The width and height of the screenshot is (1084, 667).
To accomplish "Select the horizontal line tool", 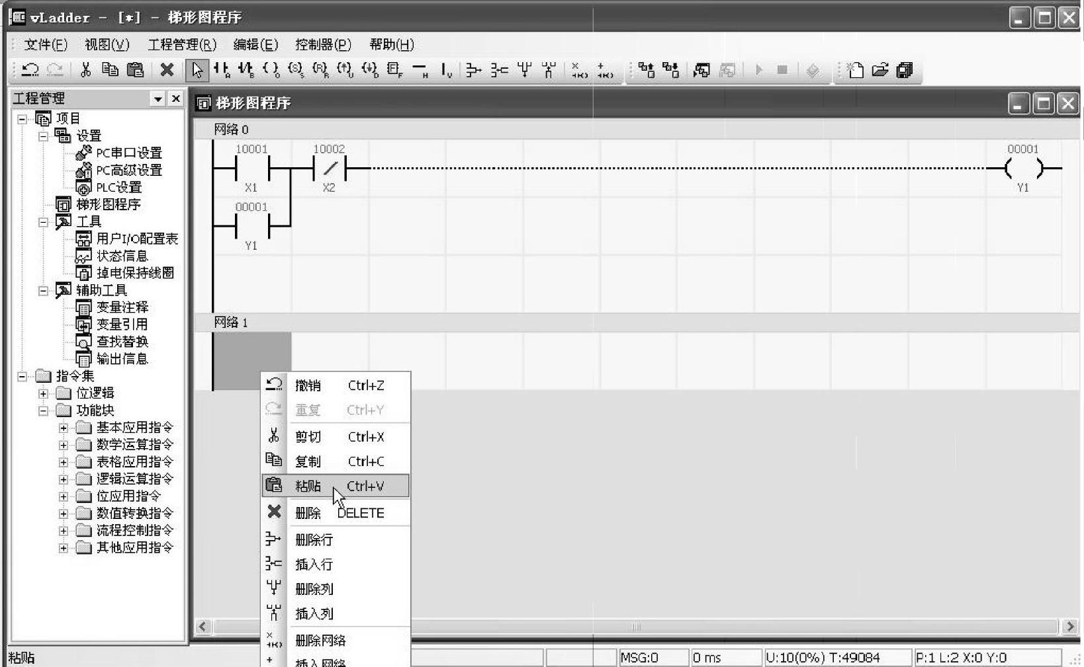I will coord(420,70).
